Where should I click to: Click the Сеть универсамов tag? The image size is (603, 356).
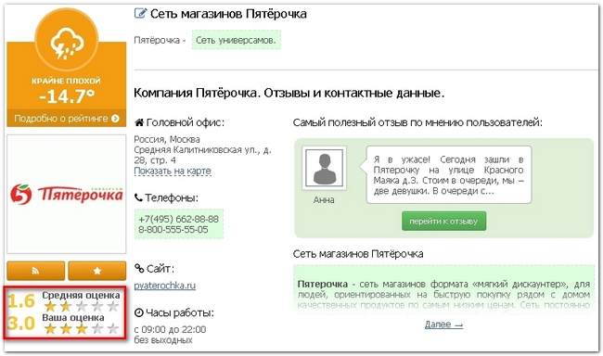237,40
